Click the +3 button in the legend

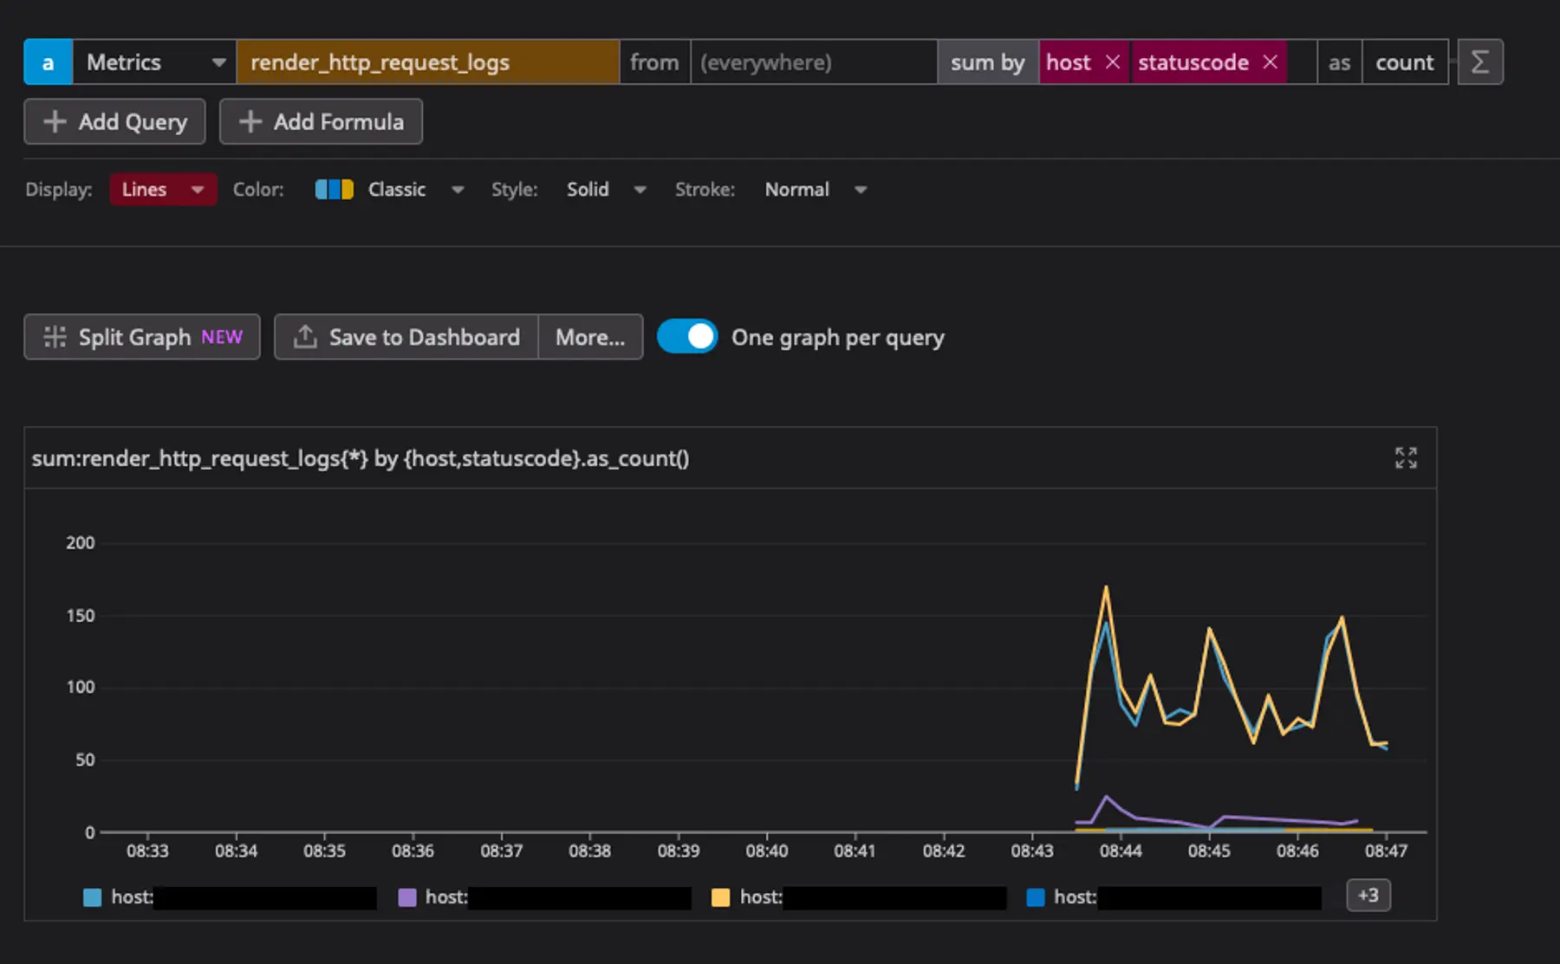1368,896
